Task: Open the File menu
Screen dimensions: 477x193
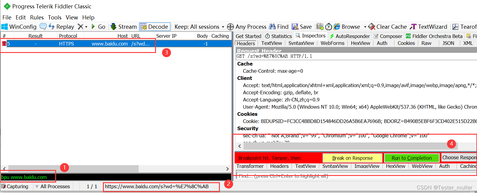Action: (x=7, y=17)
